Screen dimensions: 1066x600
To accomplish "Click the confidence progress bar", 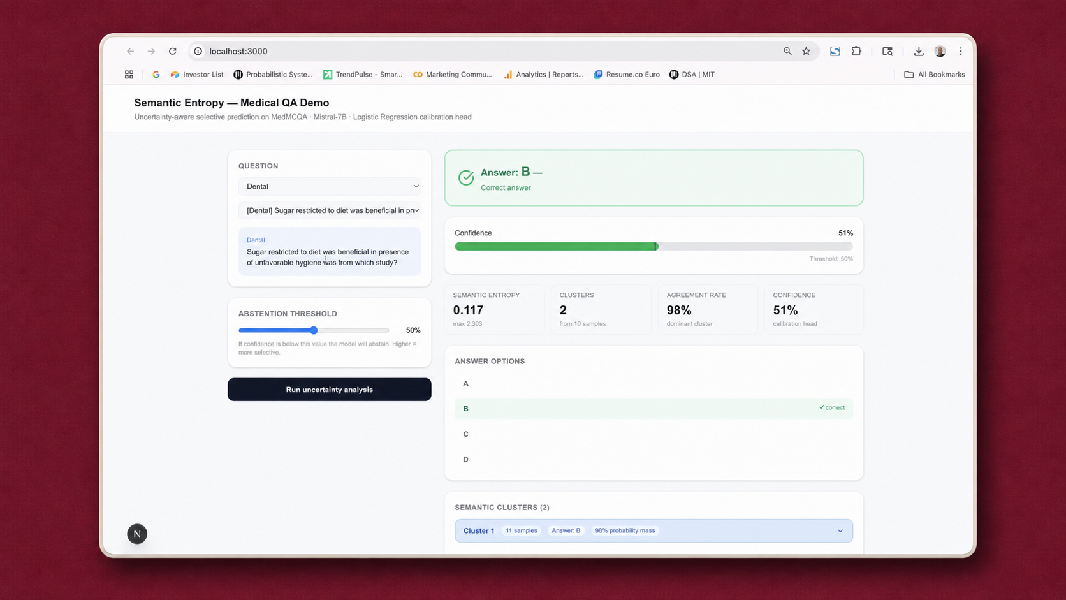I will coord(653,246).
